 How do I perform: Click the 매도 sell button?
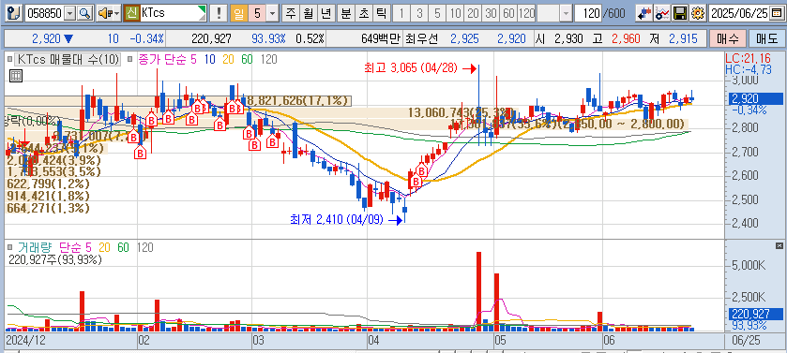pos(766,38)
